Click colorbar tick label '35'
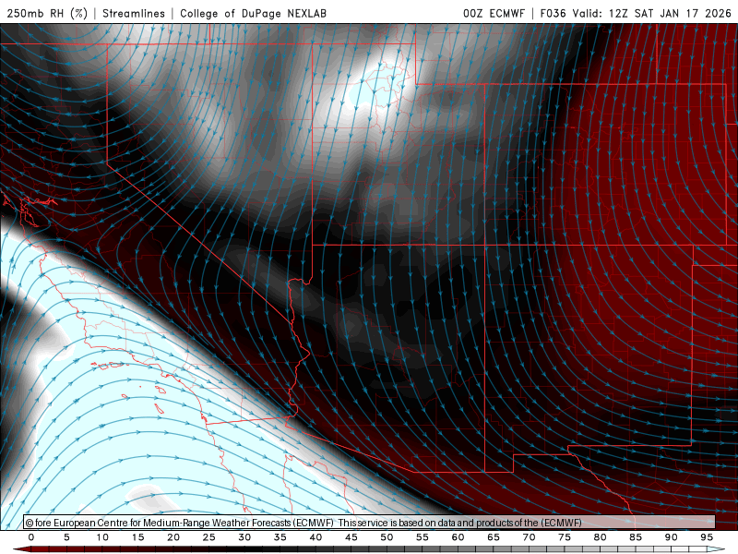 click(x=280, y=537)
